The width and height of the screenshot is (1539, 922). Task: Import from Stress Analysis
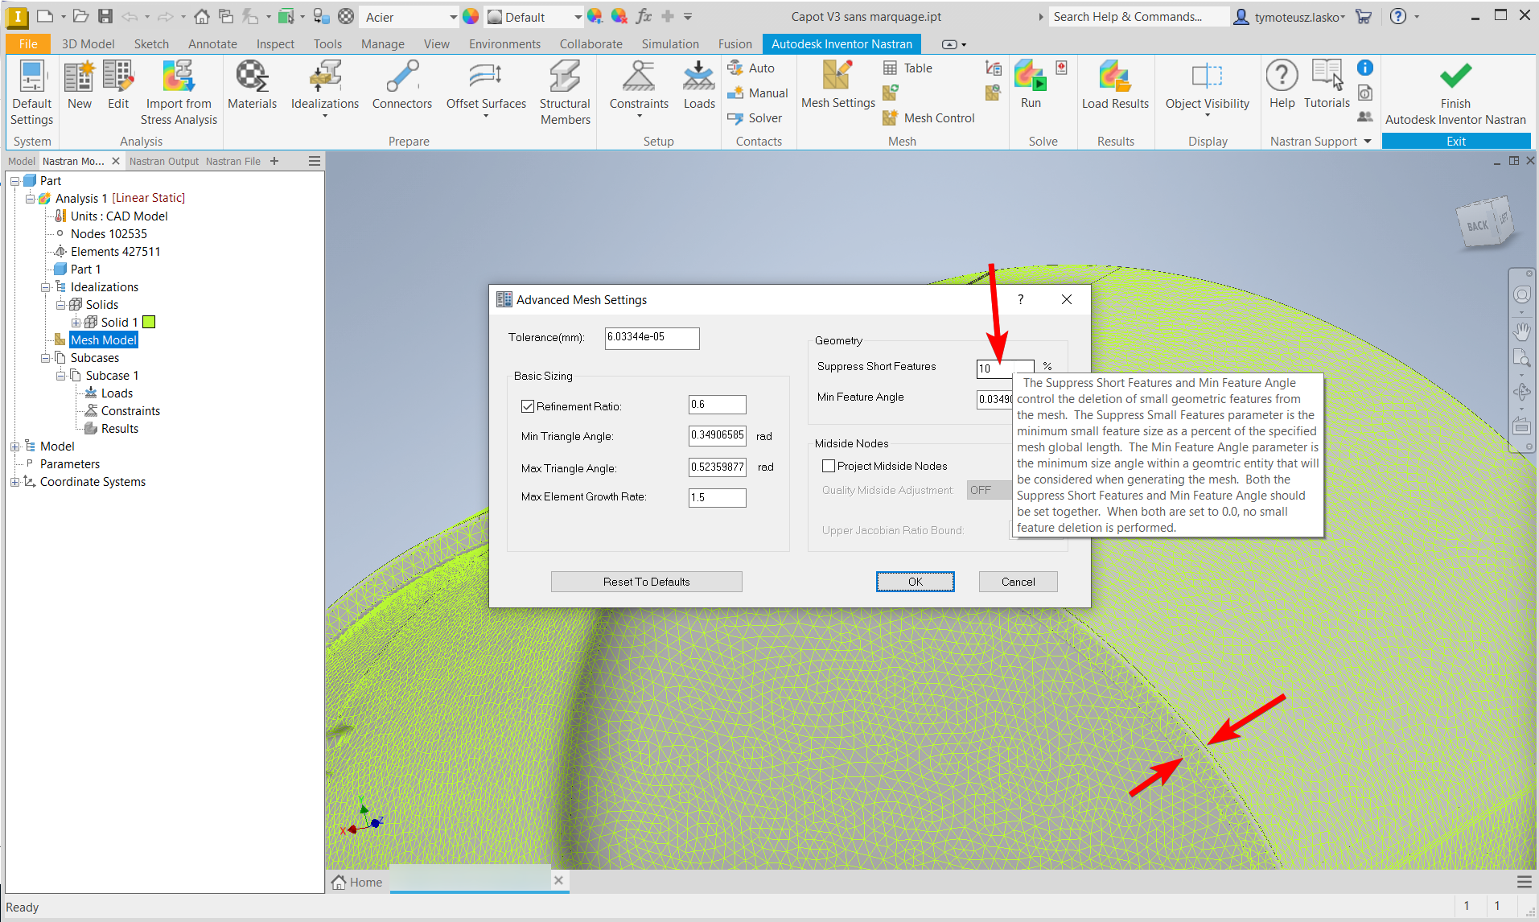coord(179,93)
